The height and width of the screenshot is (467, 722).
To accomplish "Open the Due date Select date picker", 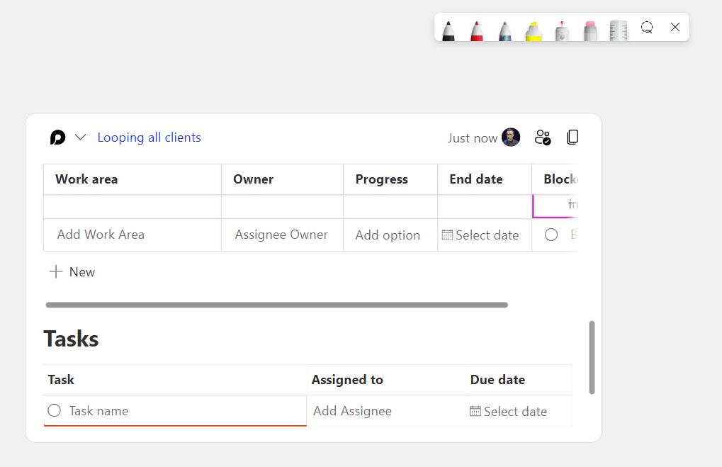I will (509, 412).
